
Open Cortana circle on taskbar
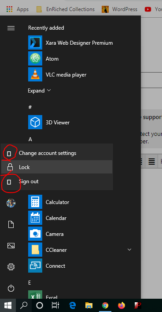40,305
